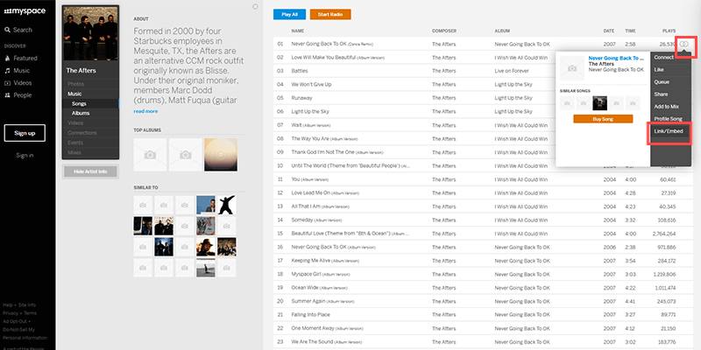The width and height of the screenshot is (701, 350).
Task: Open the Videos section
Action: tap(18, 82)
